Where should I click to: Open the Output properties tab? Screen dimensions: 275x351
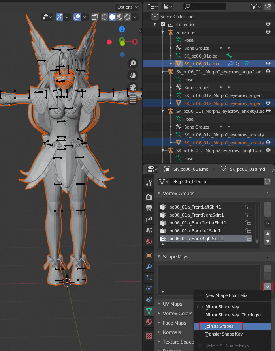[149, 208]
